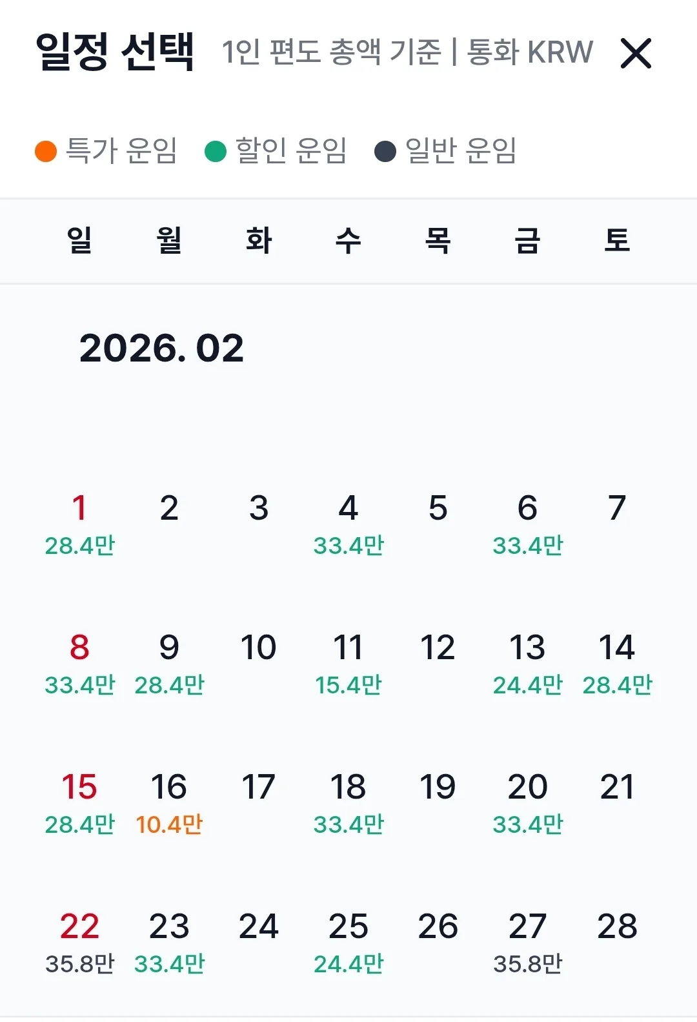Click the 토 Saturday column header
This screenshot has width=697, height=1022.
pos(617,240)
